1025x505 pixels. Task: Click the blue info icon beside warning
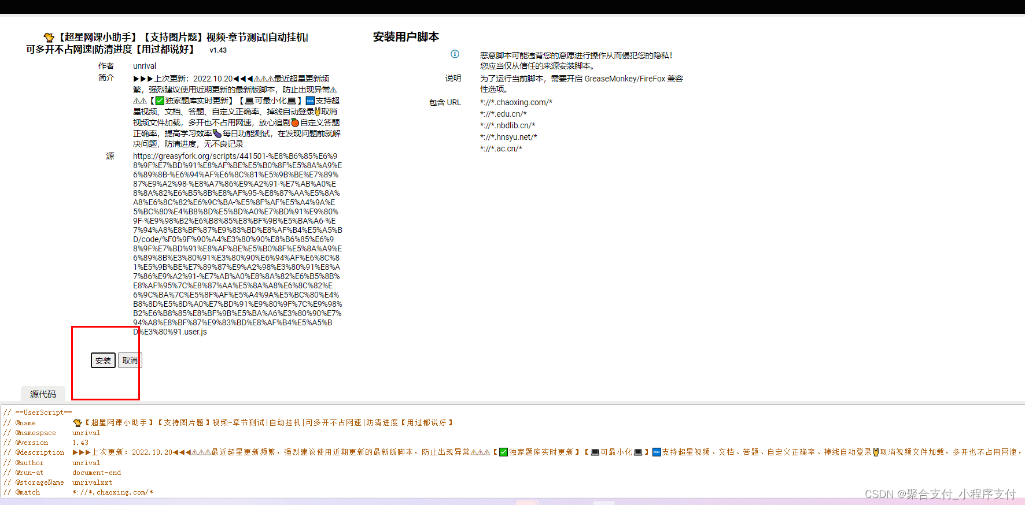pyautogui.click(x=455, y=54)
